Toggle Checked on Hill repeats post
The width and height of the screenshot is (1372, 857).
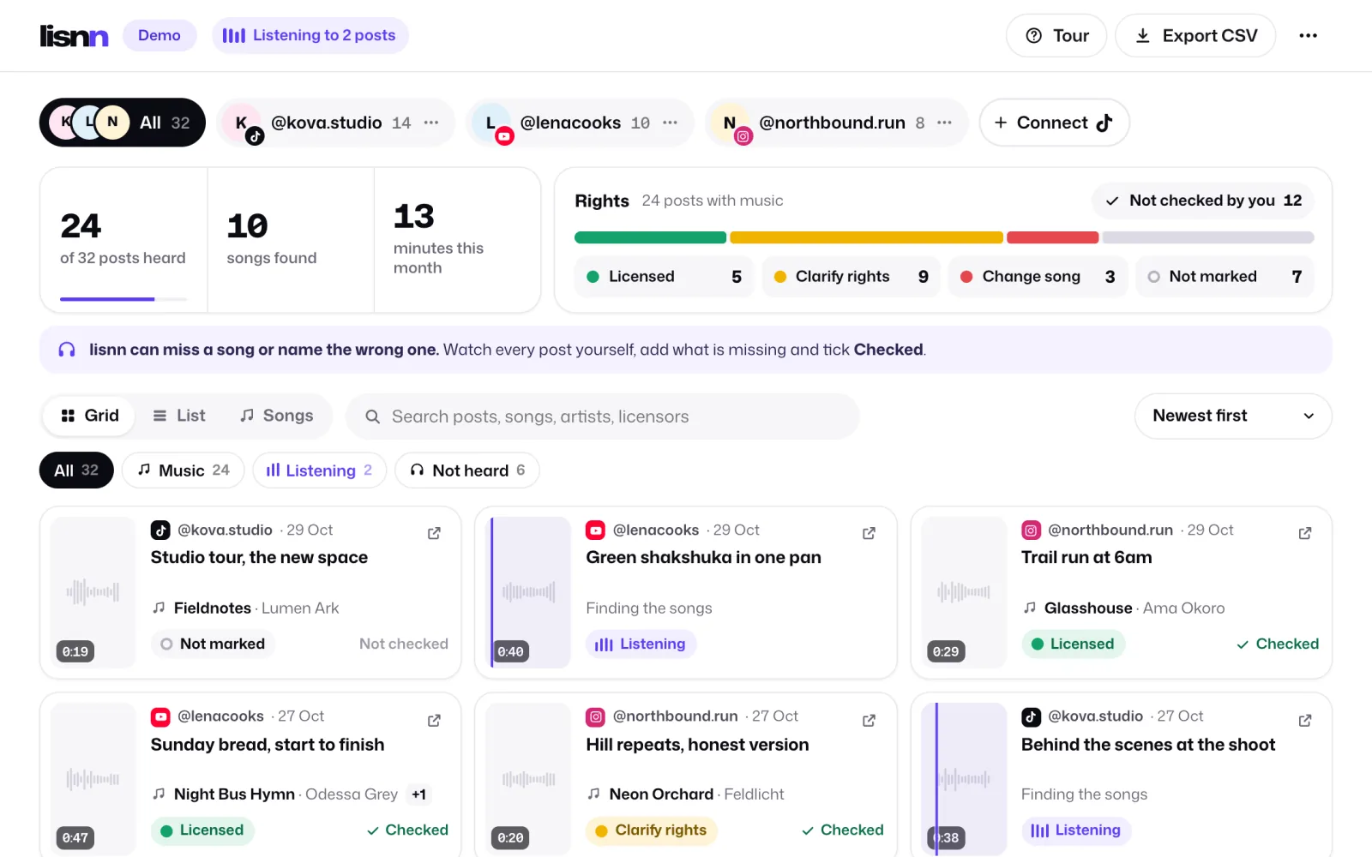(x=842, y=830)
